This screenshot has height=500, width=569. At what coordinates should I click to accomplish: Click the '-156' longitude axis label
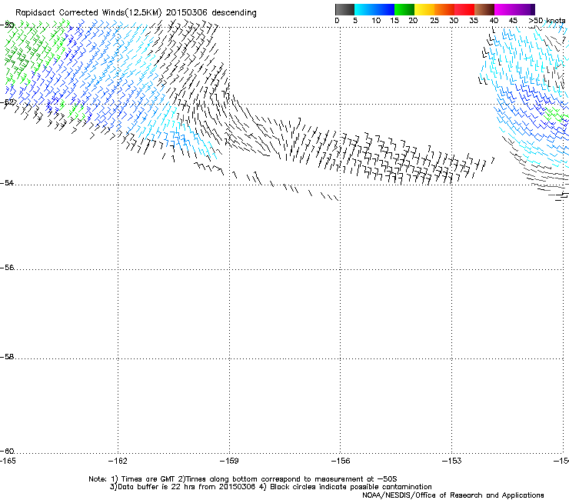click(341, 461)
